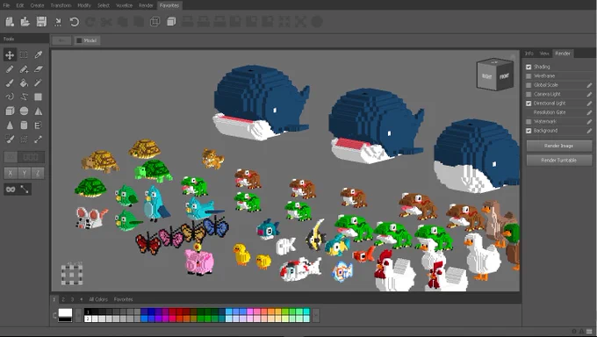This screenshot has width=597, height=337.
Task: Select the flat square shape tool
Action: pos(38,97)
